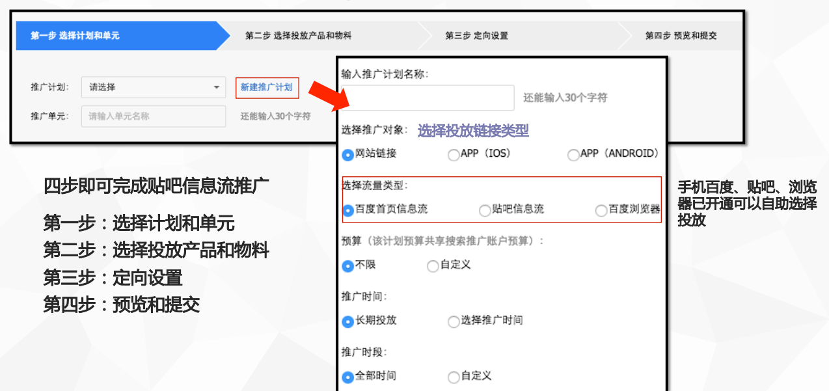Select 自定义 for 推广时段
This screenshot has width=829, height=391.
pos(454,377)
